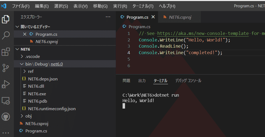The image size is (265, 137).
Task: Click the C# icon on Program.cs tab
Action: pos(123,17)
